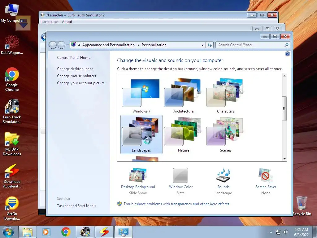Expand the address bar history dropdown
The width and height of the screenshot is (317, 238).
coord(202,45)
